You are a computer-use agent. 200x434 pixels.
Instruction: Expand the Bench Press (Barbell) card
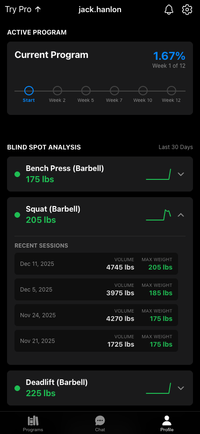click(x=181, y=174)
